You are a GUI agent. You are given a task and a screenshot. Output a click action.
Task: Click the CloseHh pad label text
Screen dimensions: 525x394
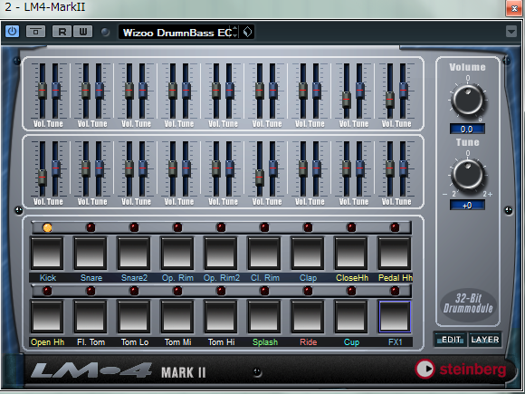[352, 278]
